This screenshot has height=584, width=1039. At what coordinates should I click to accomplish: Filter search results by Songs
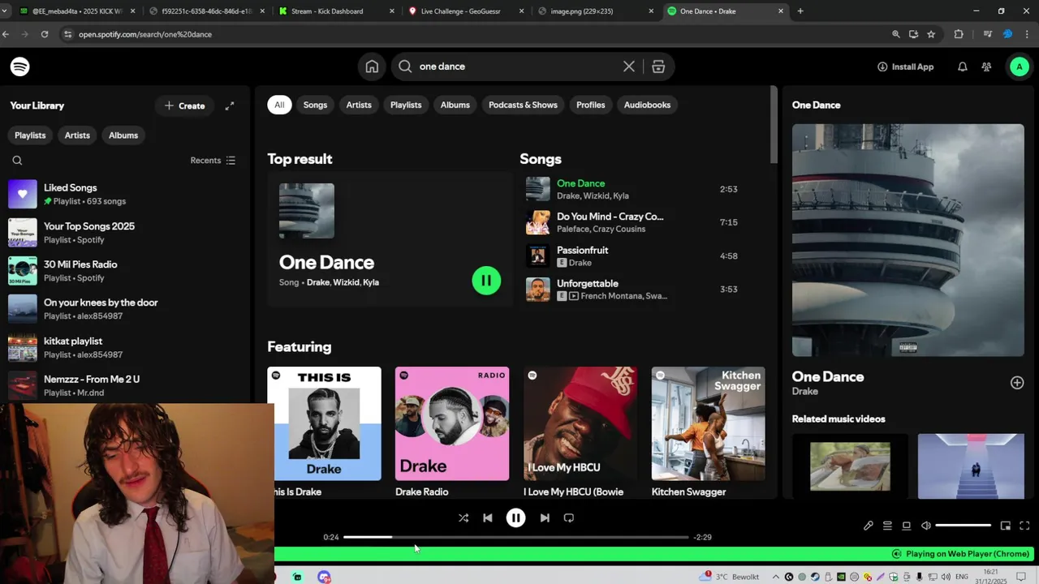[315, 105]
